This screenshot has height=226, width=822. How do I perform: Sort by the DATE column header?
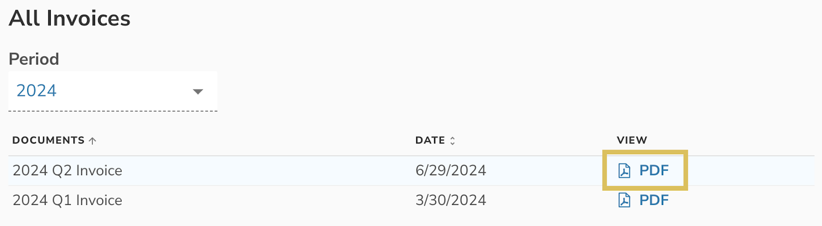point(430,140)
